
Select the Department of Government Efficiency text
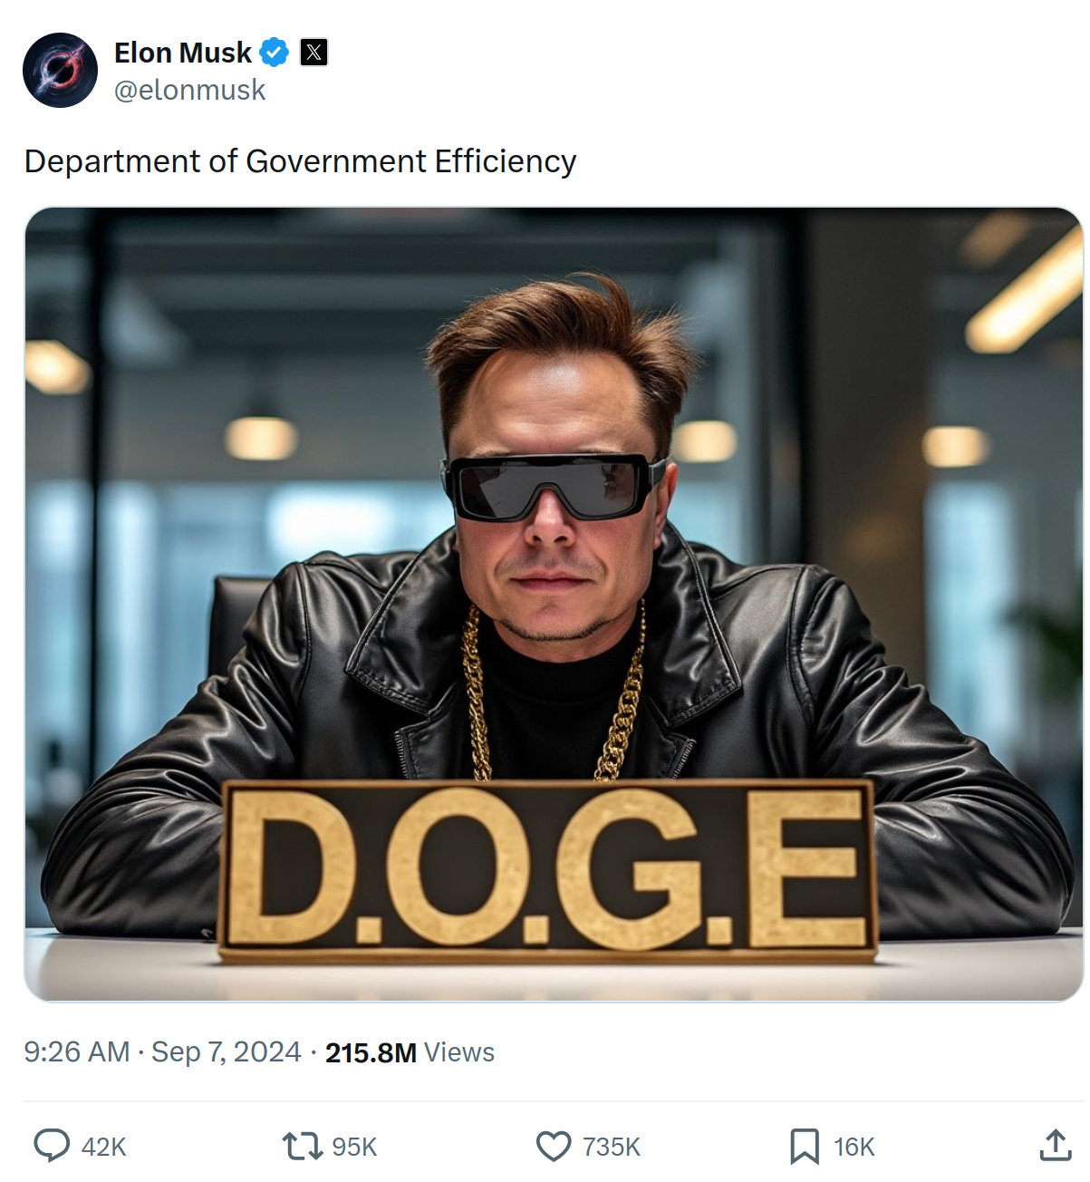(301, 161)
